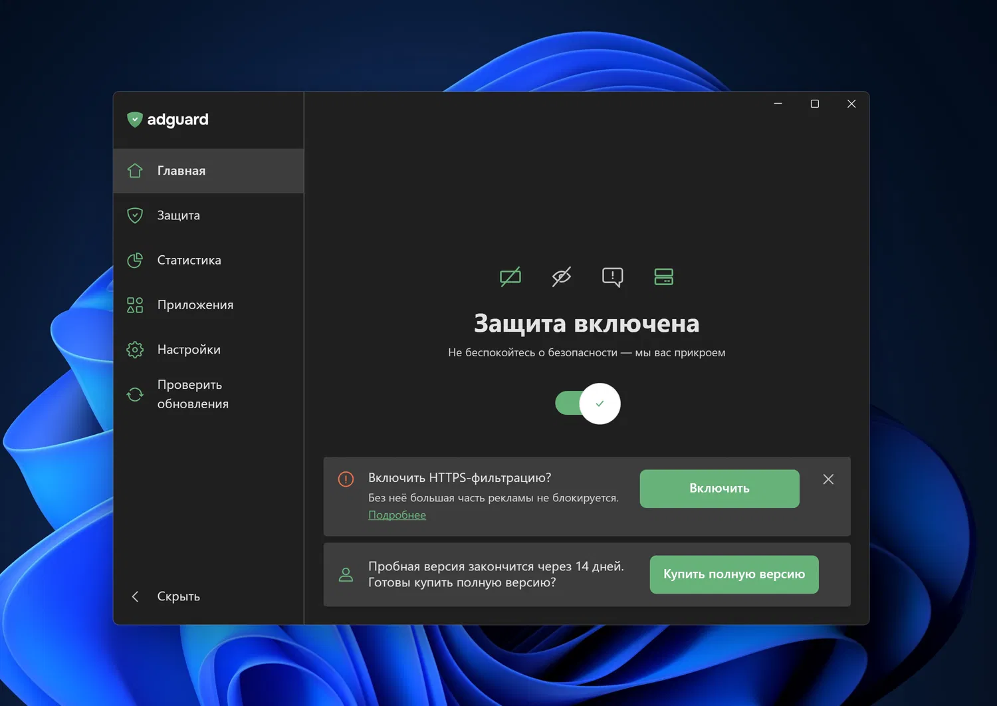Click the house icon beside Главная

tap(135, 171)
